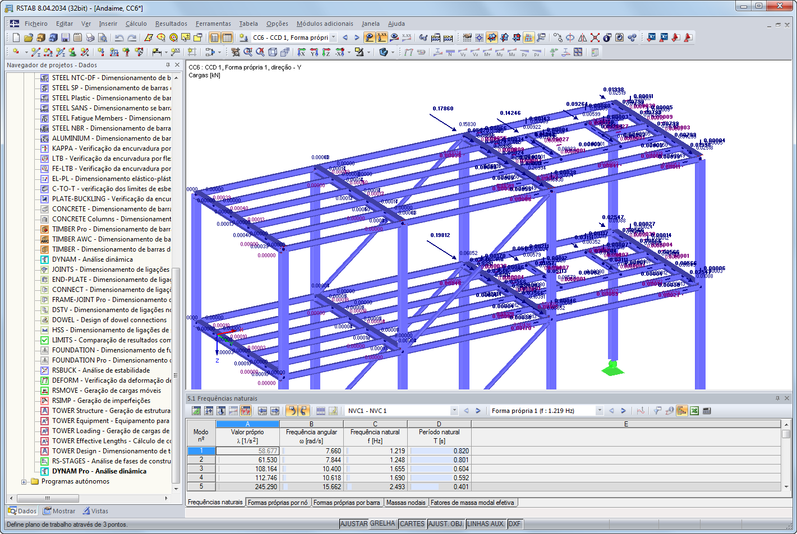Toggle AJUST. OBJ. object snap
This screenshot has height=534, width=797.
(446, 524)
